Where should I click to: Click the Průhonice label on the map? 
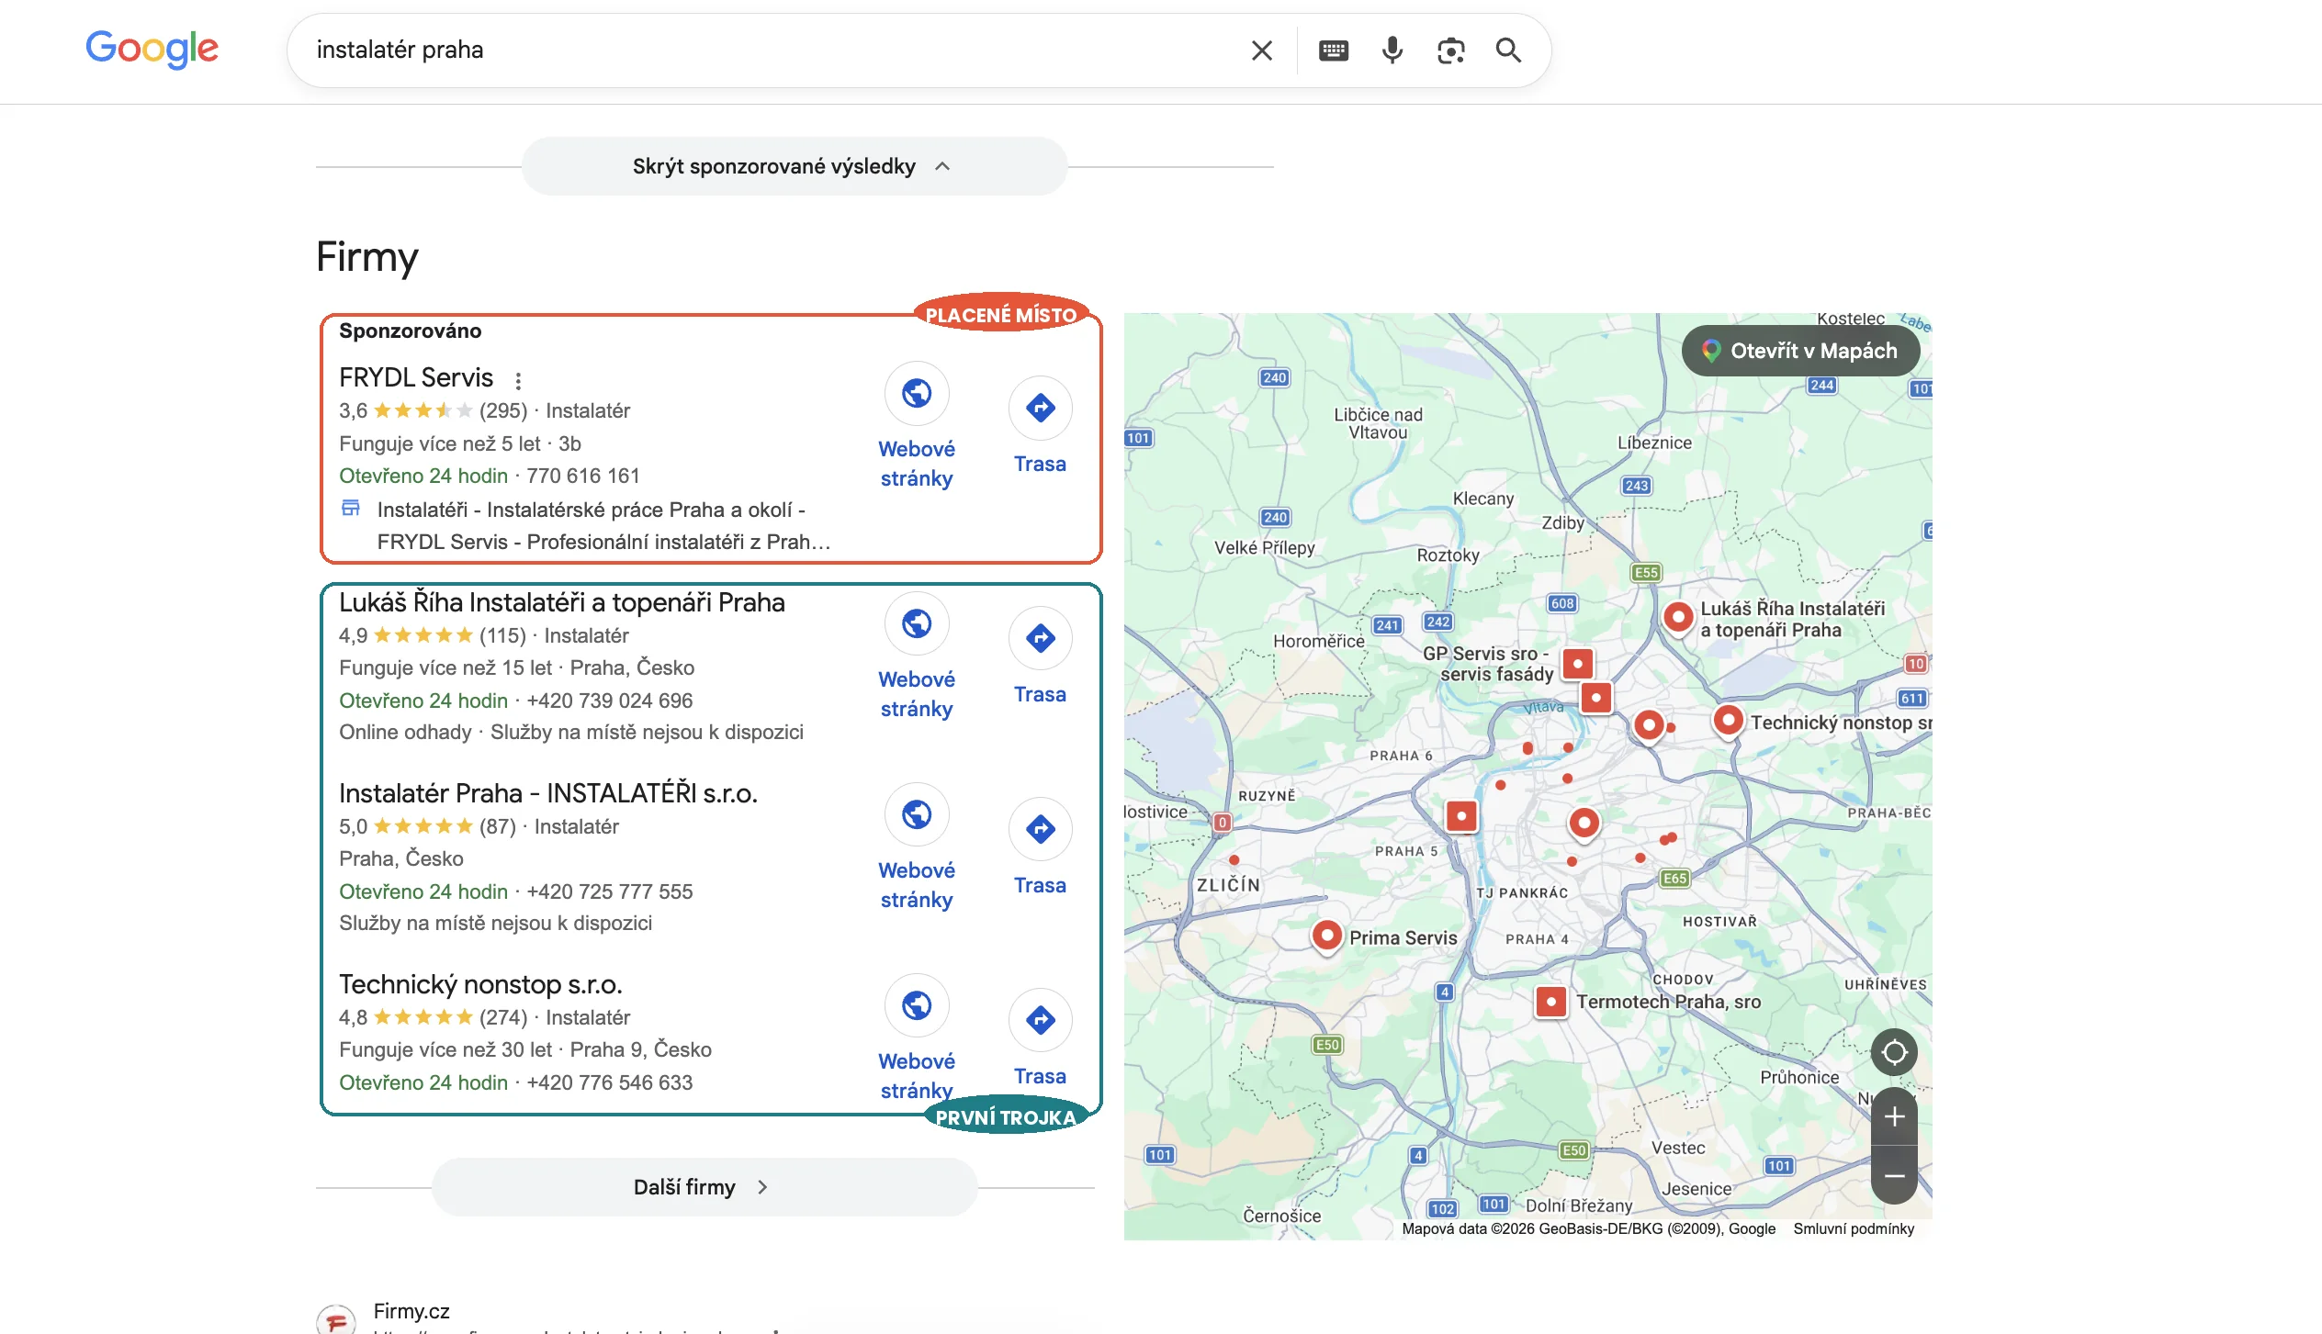click(x=1799, y=1078)
